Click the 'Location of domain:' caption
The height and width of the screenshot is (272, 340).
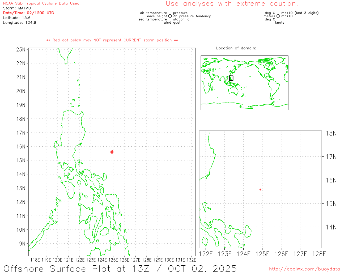point(236,48)
